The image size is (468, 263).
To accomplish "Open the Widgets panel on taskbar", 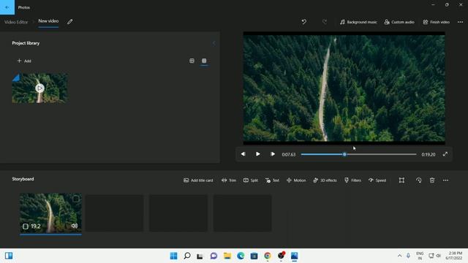I will (x=9, y=256).
